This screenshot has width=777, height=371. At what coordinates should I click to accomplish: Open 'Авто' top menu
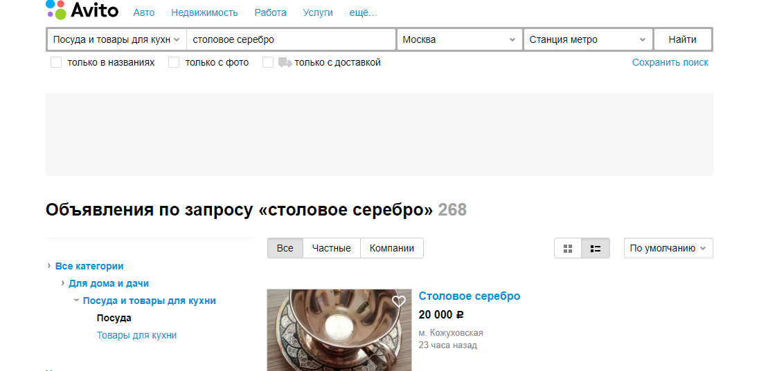pyautogui.click(x=144, y=13)
